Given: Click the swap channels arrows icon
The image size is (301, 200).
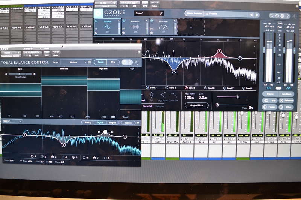Looking at the screenshot, I should [x=274, y=101].
